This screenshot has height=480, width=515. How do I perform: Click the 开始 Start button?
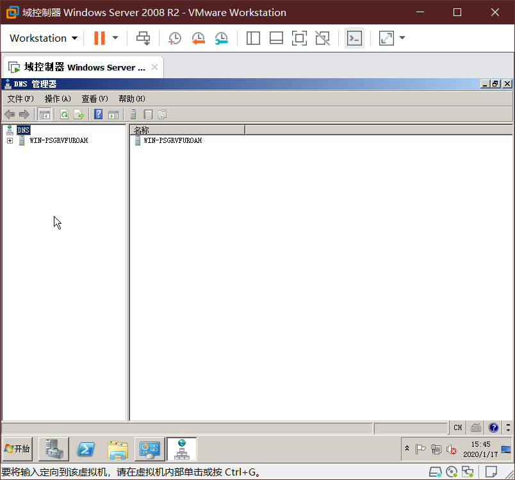(x=18, y=449)
